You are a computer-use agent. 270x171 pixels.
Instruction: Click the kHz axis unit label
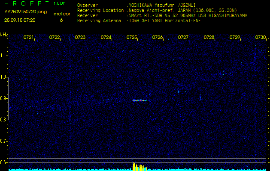coord(4,35)
